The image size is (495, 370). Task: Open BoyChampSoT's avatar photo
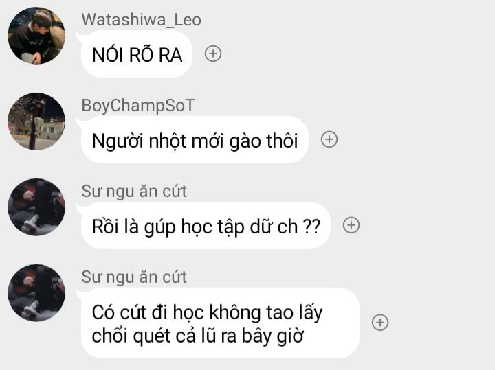pos(36,122)
